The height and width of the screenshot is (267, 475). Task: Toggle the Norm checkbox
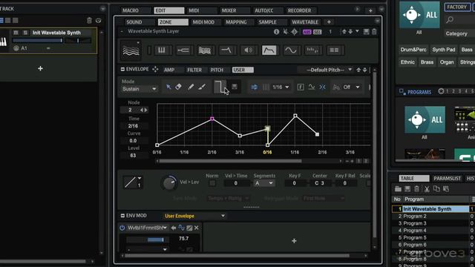click(212, 183)
